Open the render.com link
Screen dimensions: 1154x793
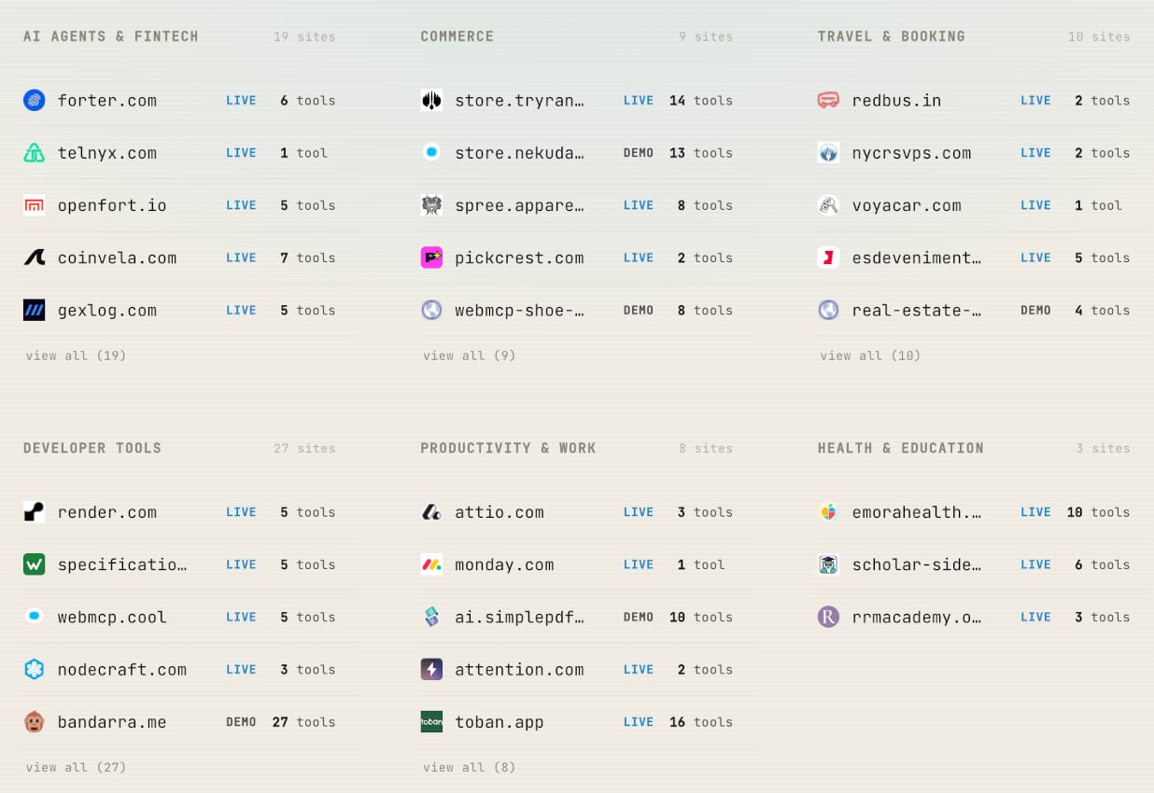tap(107, 512)
